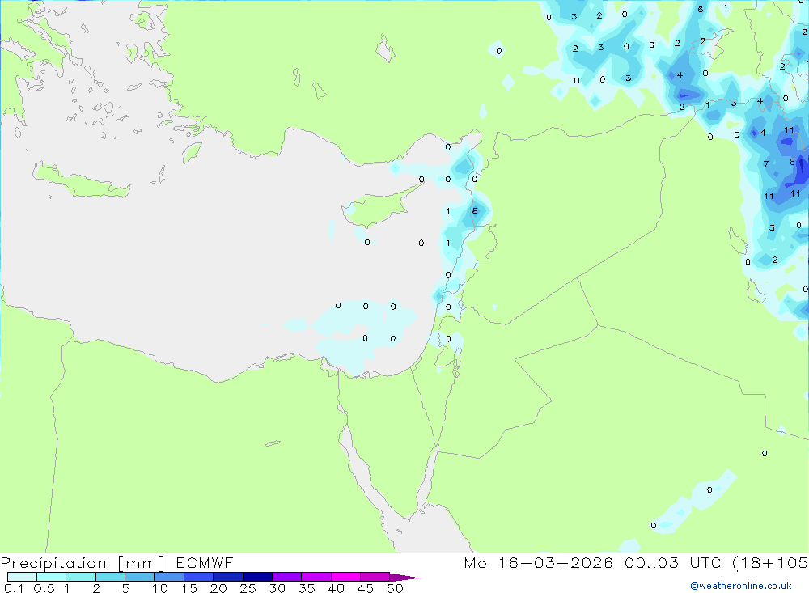Click the 45–50 mm legend color box
809x593 pixels.
375,577
